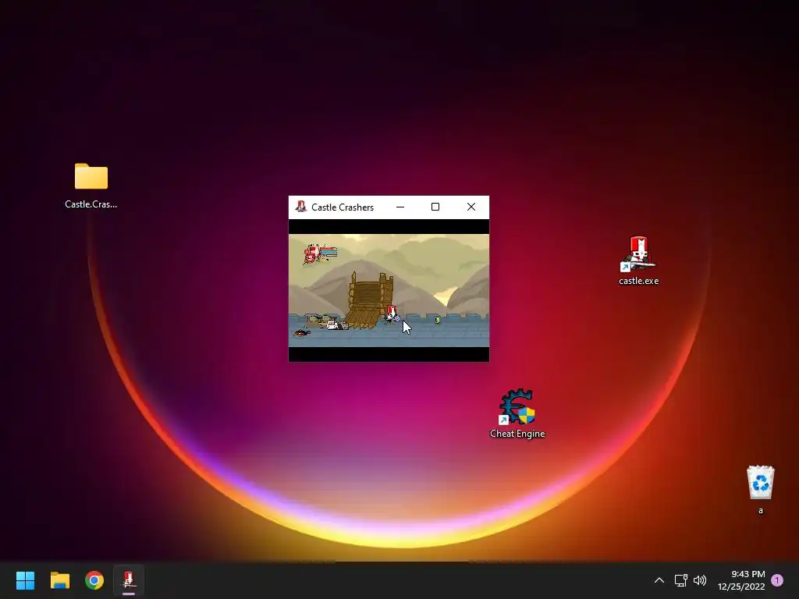799x599 pixels.
Task: Open the network status tray icon
Action: [680, 580]
